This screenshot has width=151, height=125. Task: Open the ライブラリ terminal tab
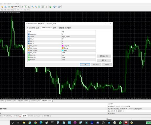pos(31,116)
